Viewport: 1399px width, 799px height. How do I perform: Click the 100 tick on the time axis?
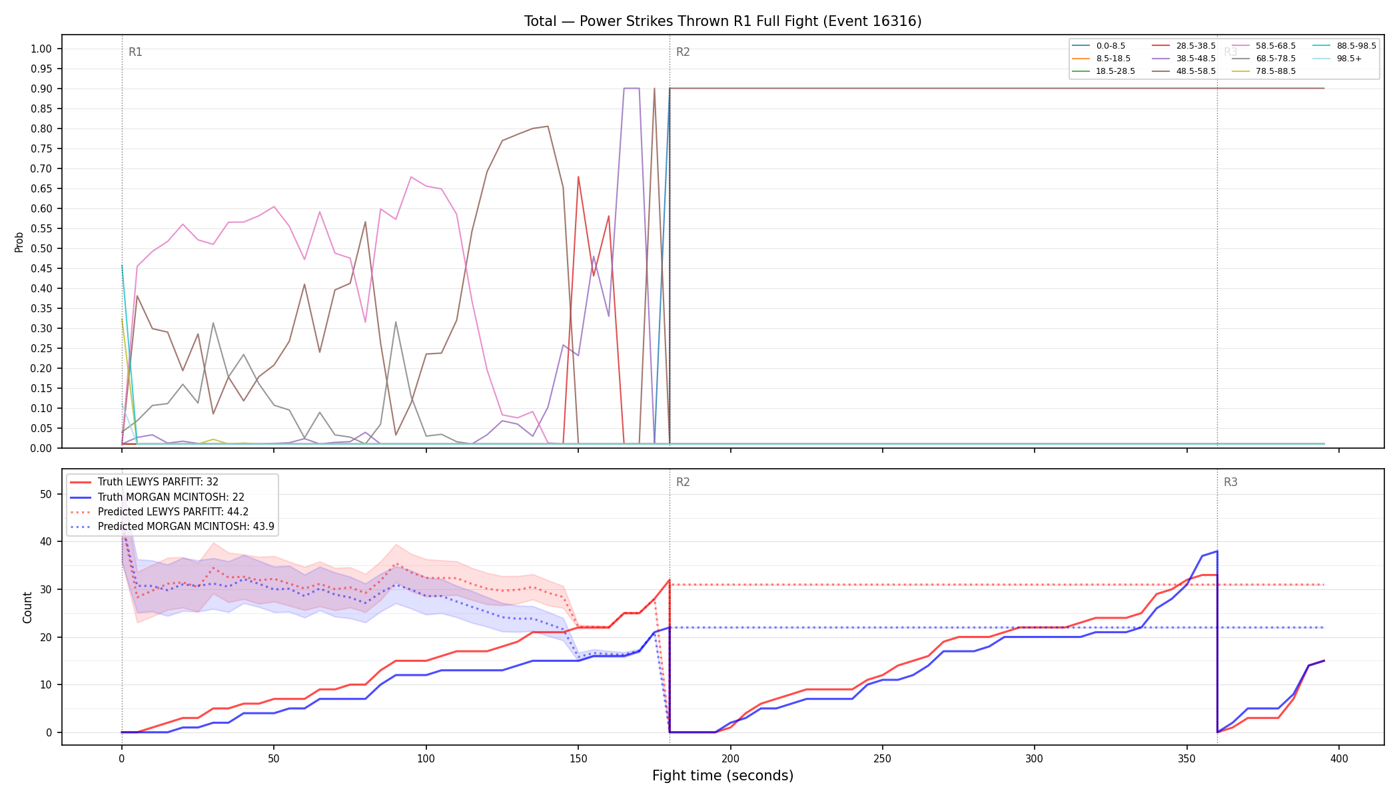pos(426,758)
